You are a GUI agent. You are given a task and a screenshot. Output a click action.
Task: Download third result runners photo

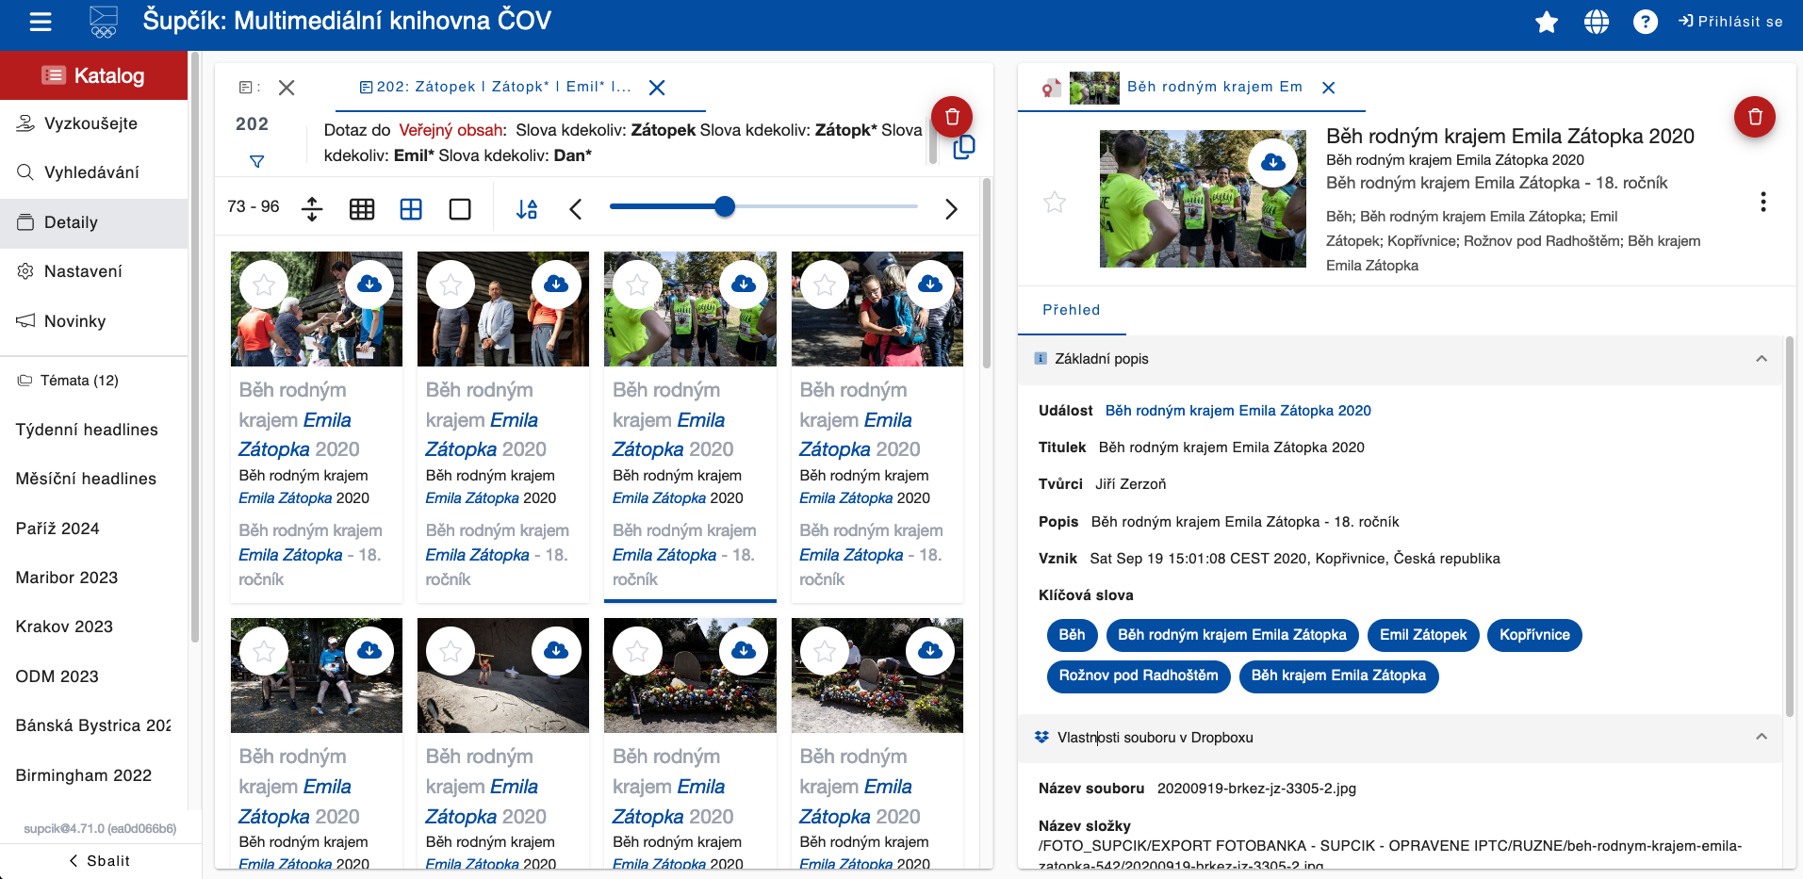point(744,285)
